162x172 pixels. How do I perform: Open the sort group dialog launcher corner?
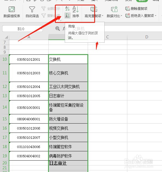click(x=60, y=20)
